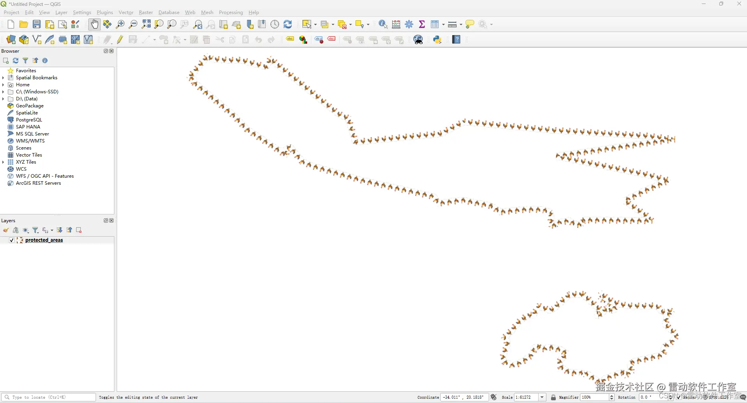This screenshot has width=747, height=403.
Task: Click the New Spatial Bookmark icon
Action: point(249,24)
